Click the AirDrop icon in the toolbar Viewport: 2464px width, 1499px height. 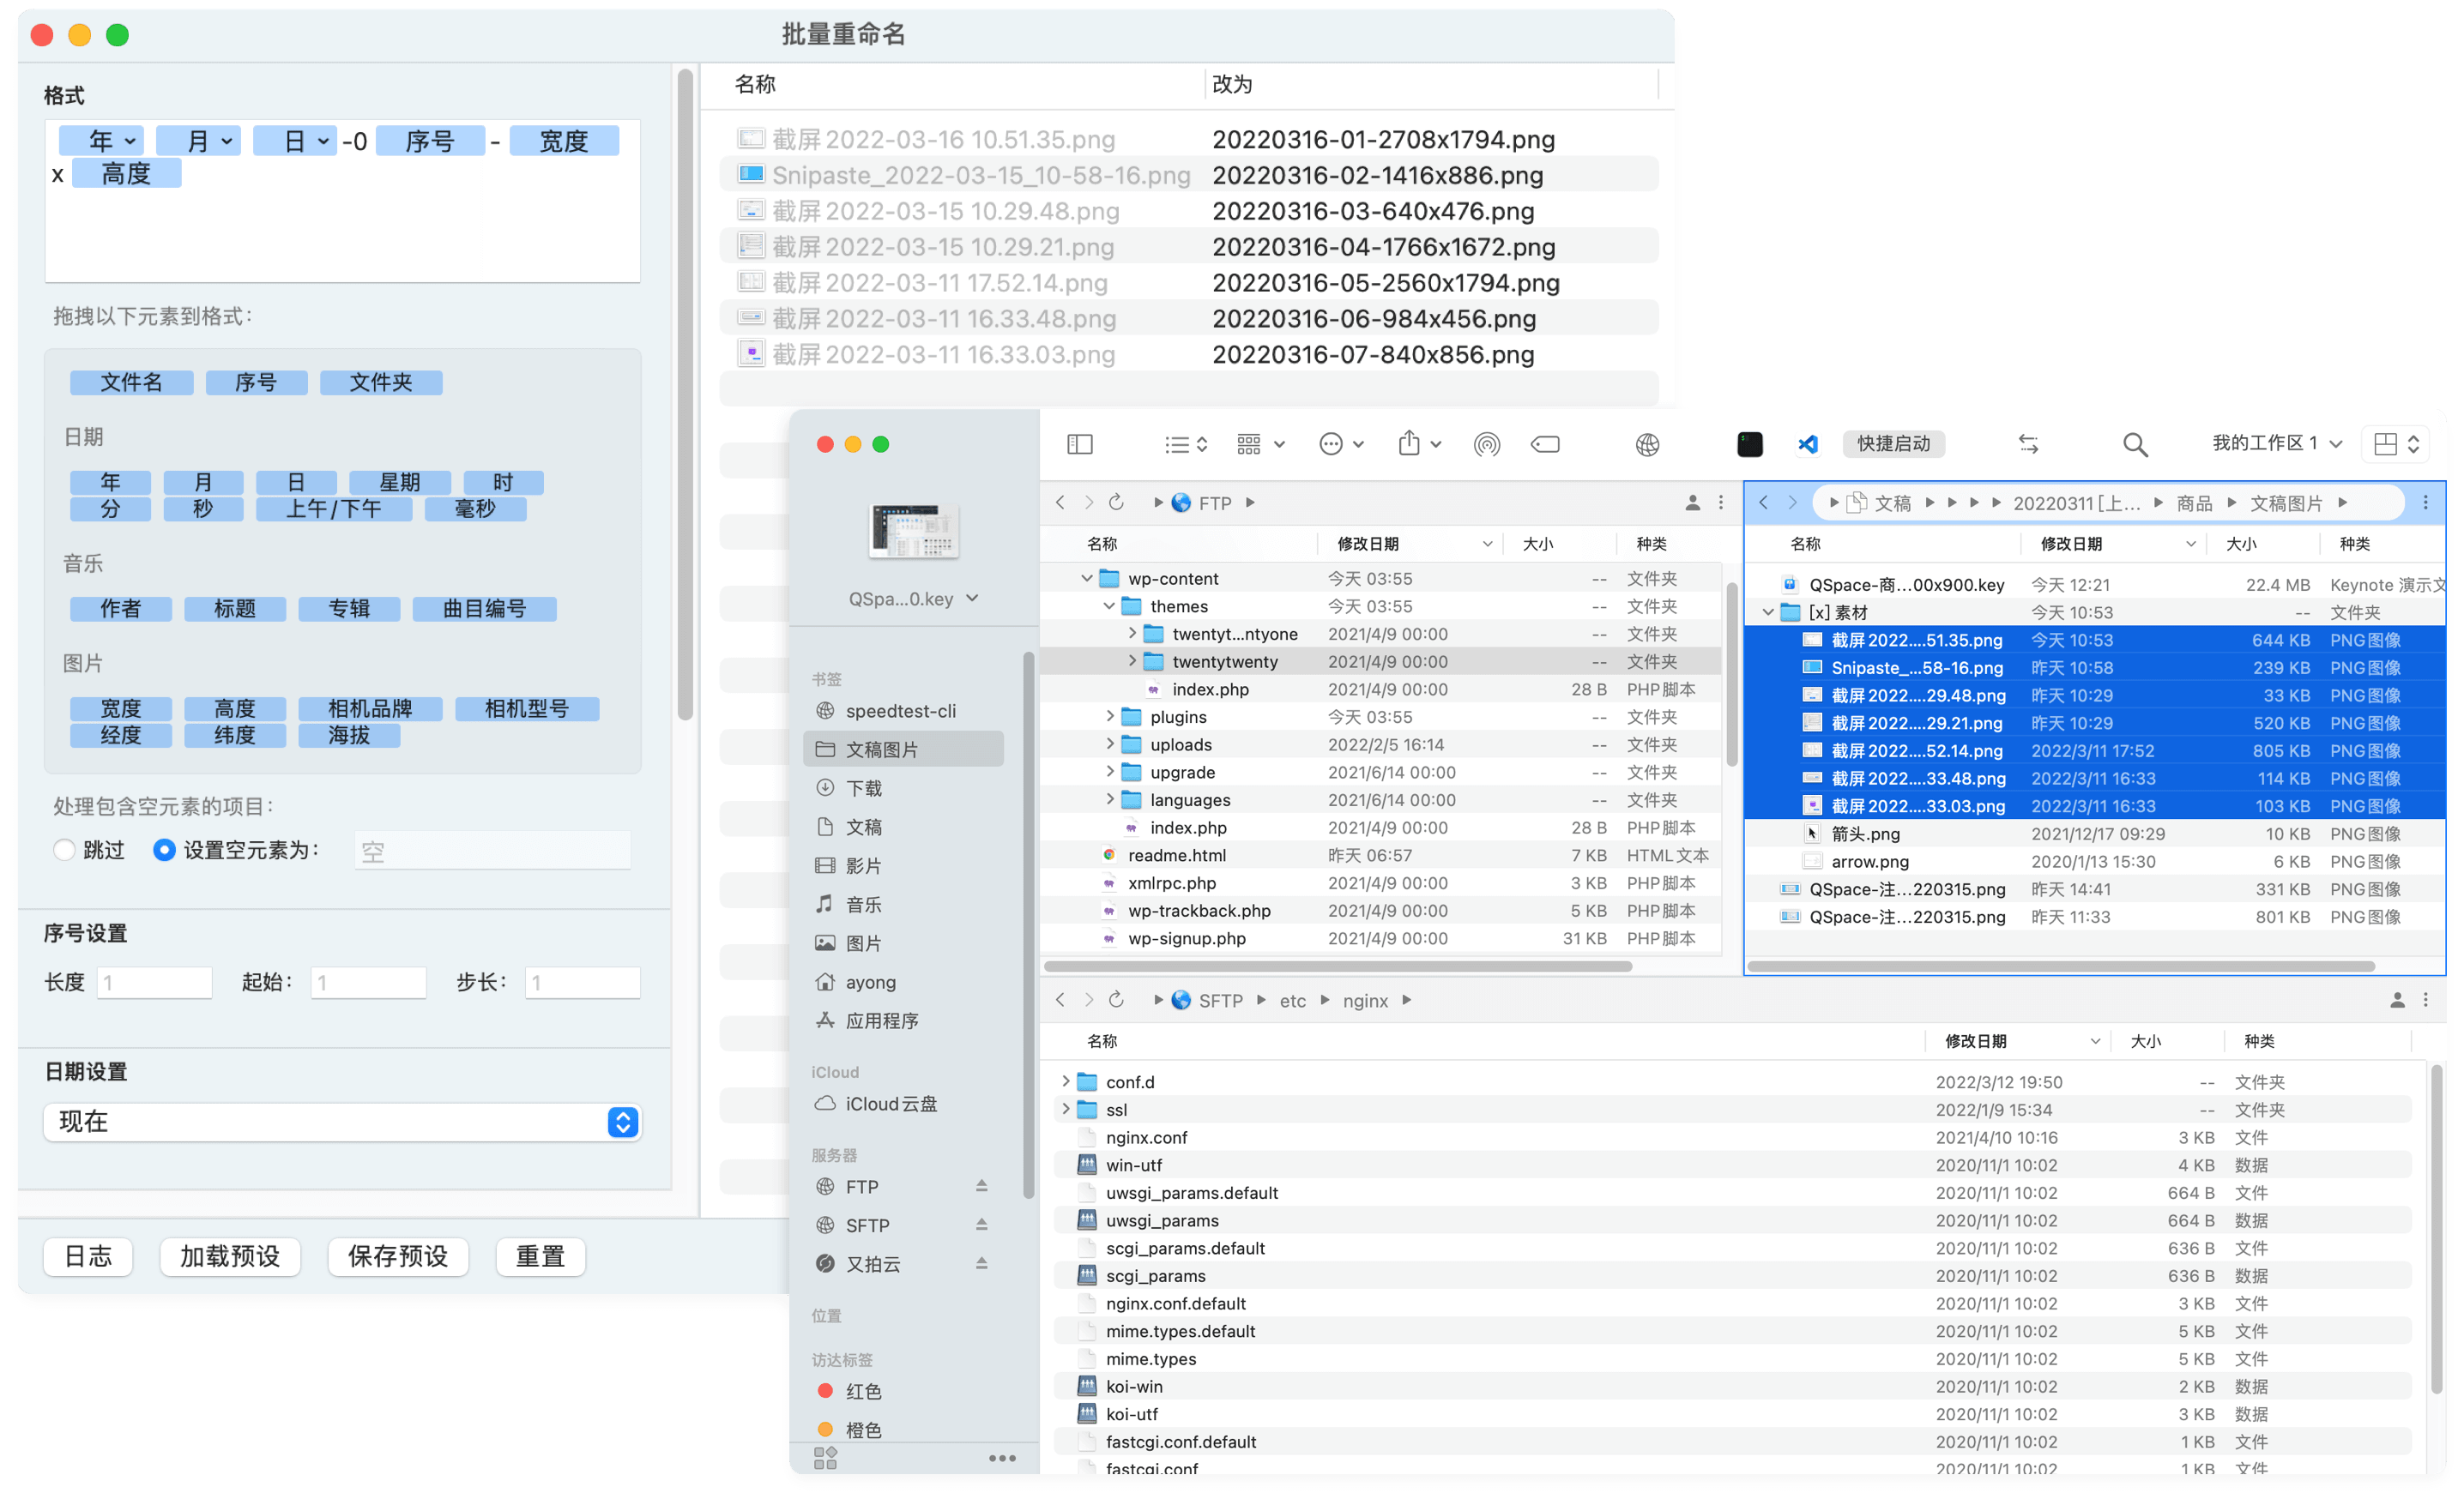(x=1486, y=443)
